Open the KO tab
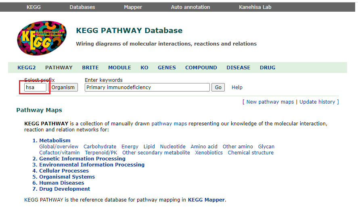Screen dimensions: 358x208 (x=144, y=67)
